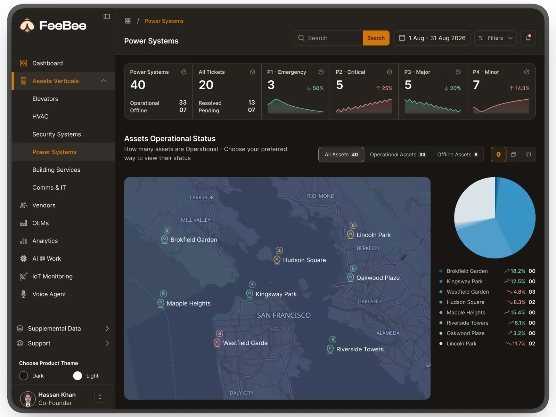The image size is (556, 417).
Task: Collapse the Assets Verticals section
Action: click(x=104, y=81)
